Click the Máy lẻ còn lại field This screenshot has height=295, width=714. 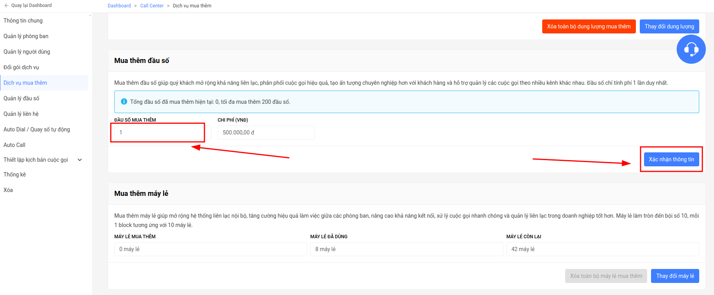(x=602, y=249)
